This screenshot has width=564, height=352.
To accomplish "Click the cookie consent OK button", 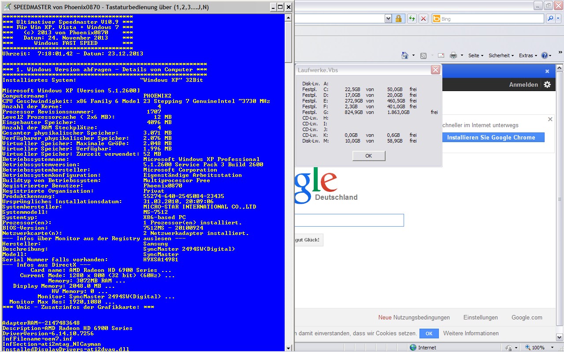I will point(429,334).
